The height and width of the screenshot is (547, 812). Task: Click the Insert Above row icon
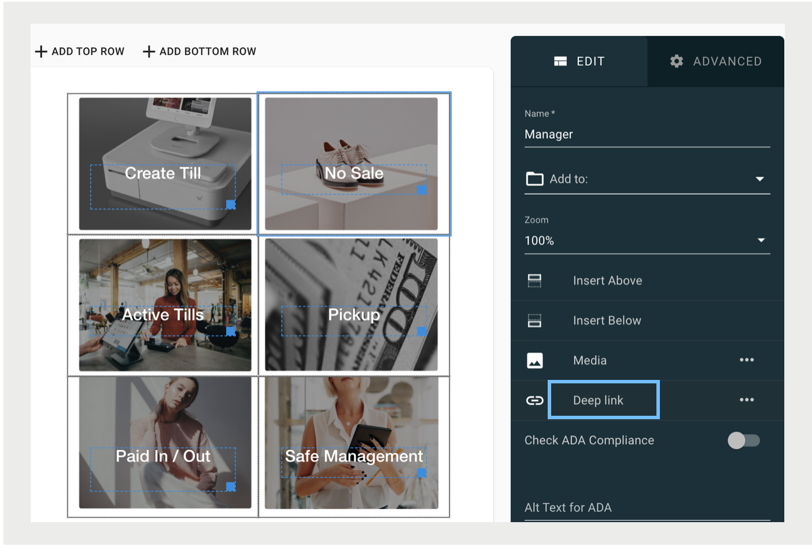click(534, 280)
